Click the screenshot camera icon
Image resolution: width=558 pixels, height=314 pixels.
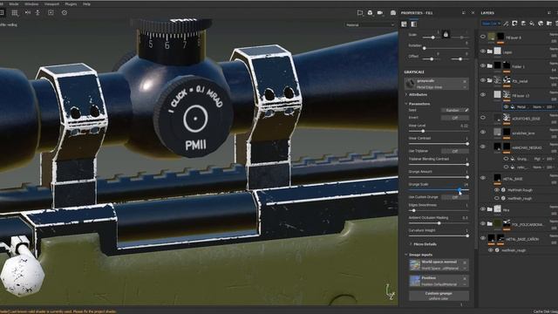pos(393,13)
